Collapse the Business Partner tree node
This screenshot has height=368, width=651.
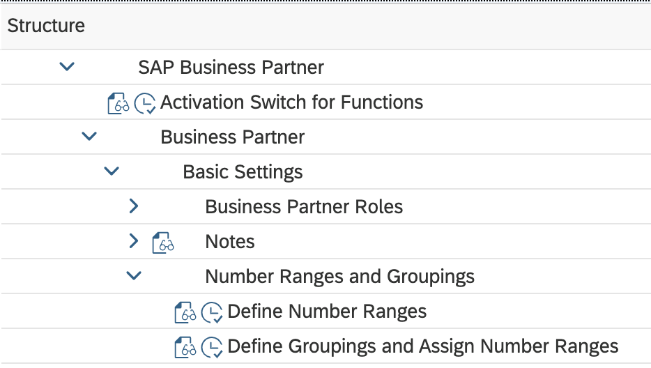[x=89, y=137]
